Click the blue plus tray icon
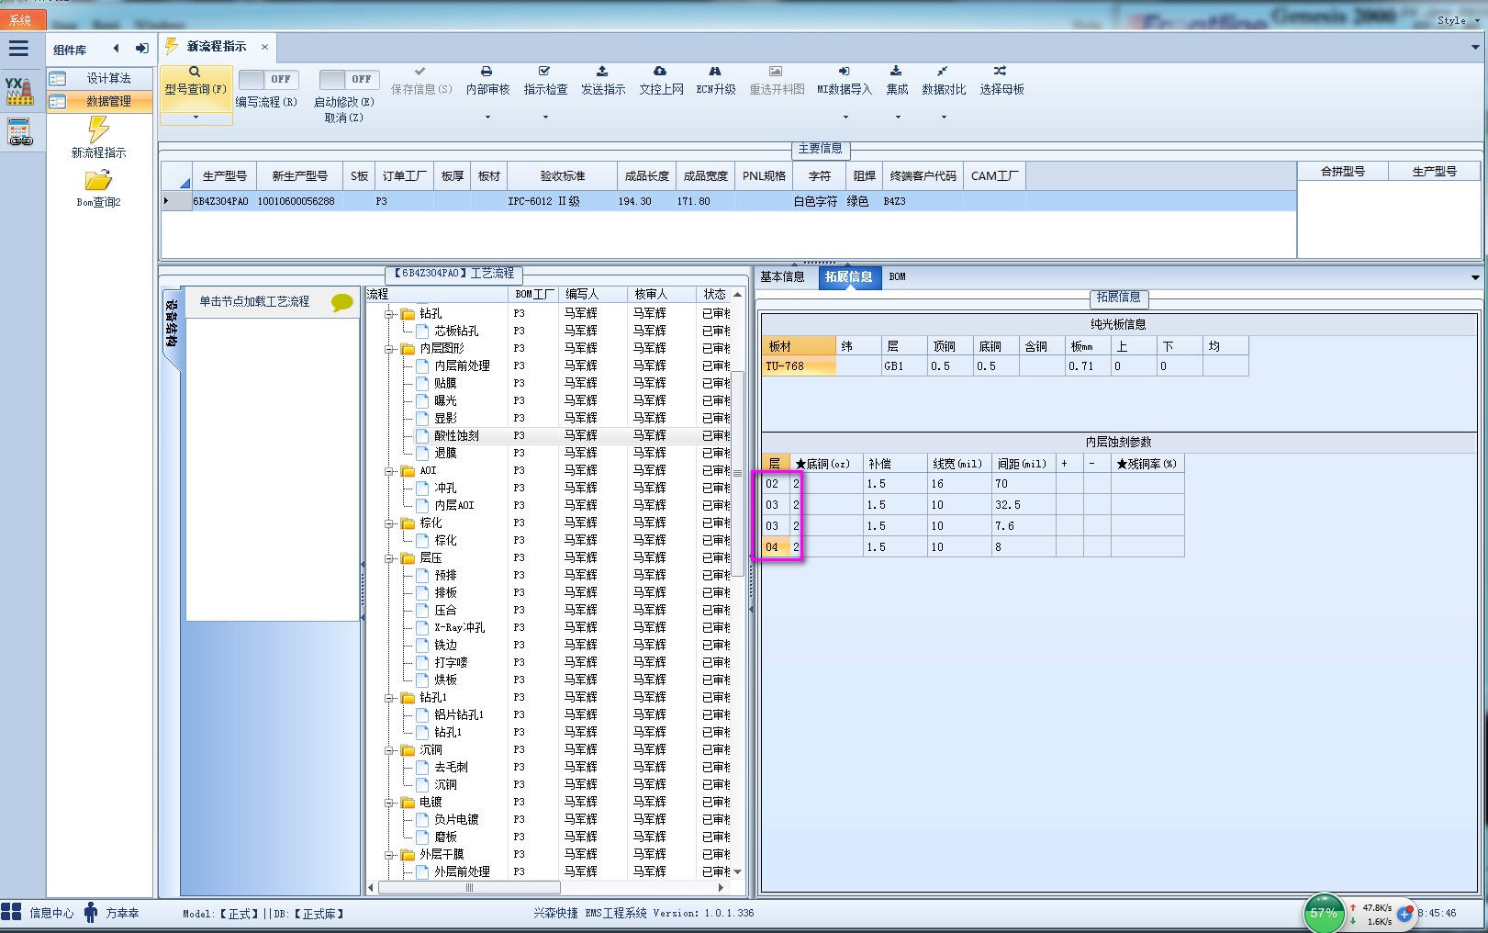 point(1404,913)
